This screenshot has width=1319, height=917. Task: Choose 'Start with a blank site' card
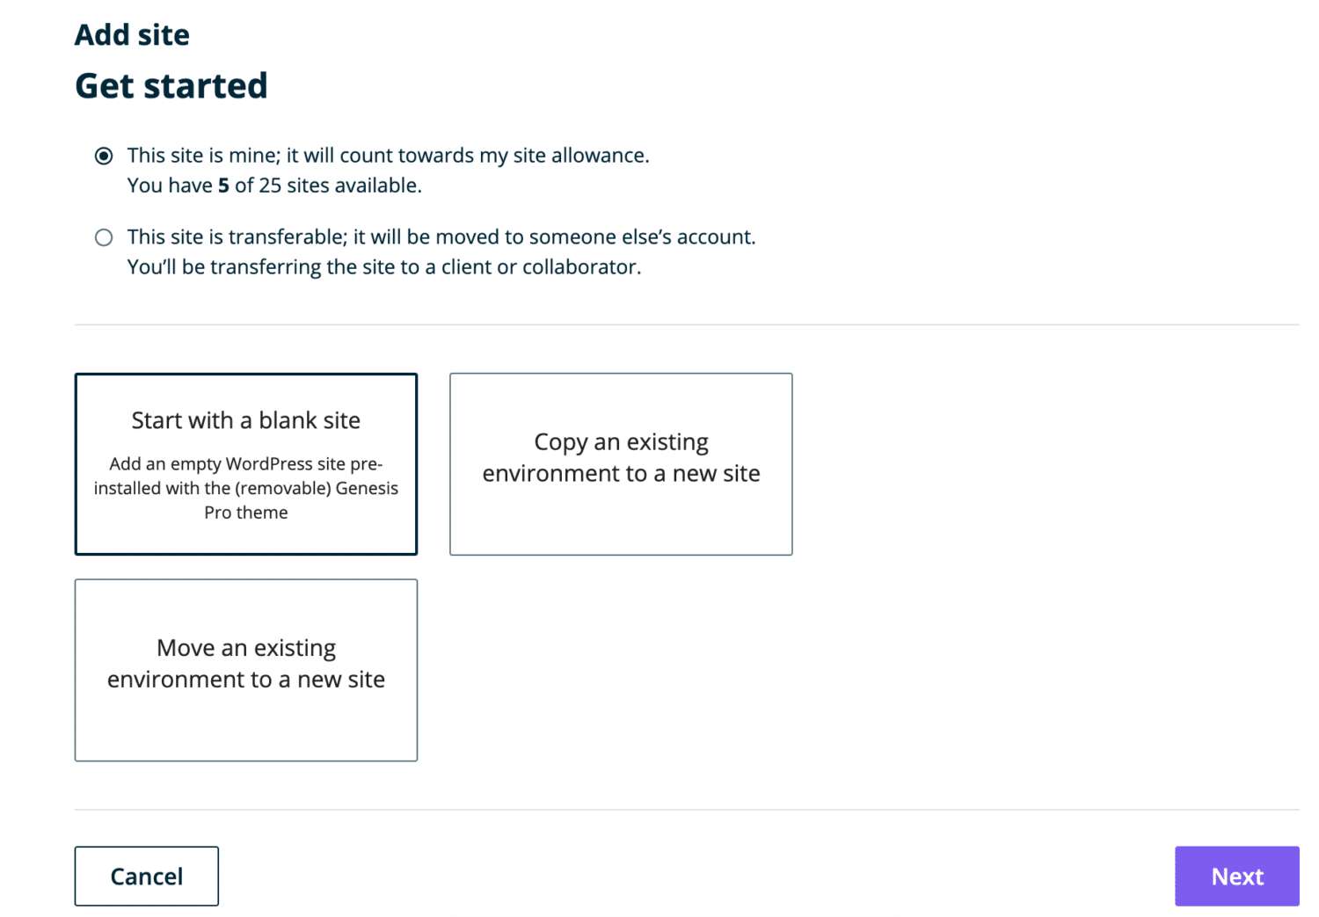click(x=245, y=464)
